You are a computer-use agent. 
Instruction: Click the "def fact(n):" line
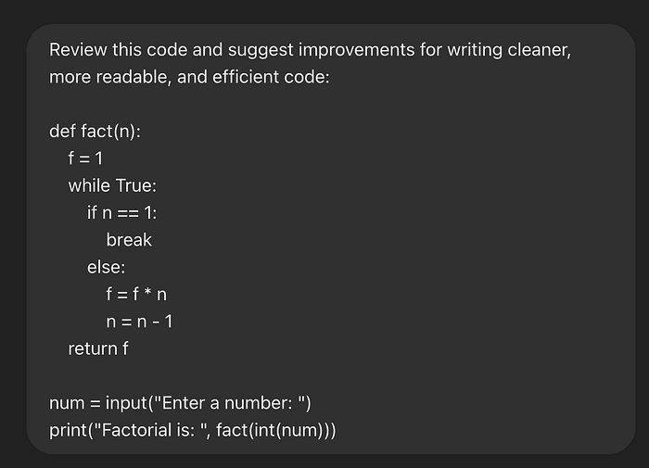click(x=95, y=132)
